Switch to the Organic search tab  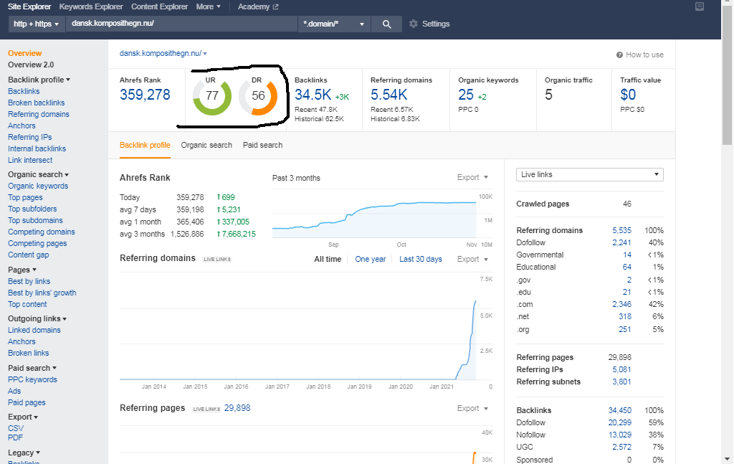[x=206, y=145]
